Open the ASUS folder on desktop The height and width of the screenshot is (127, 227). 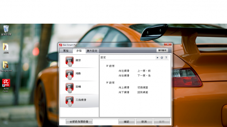tap(6, 48)
